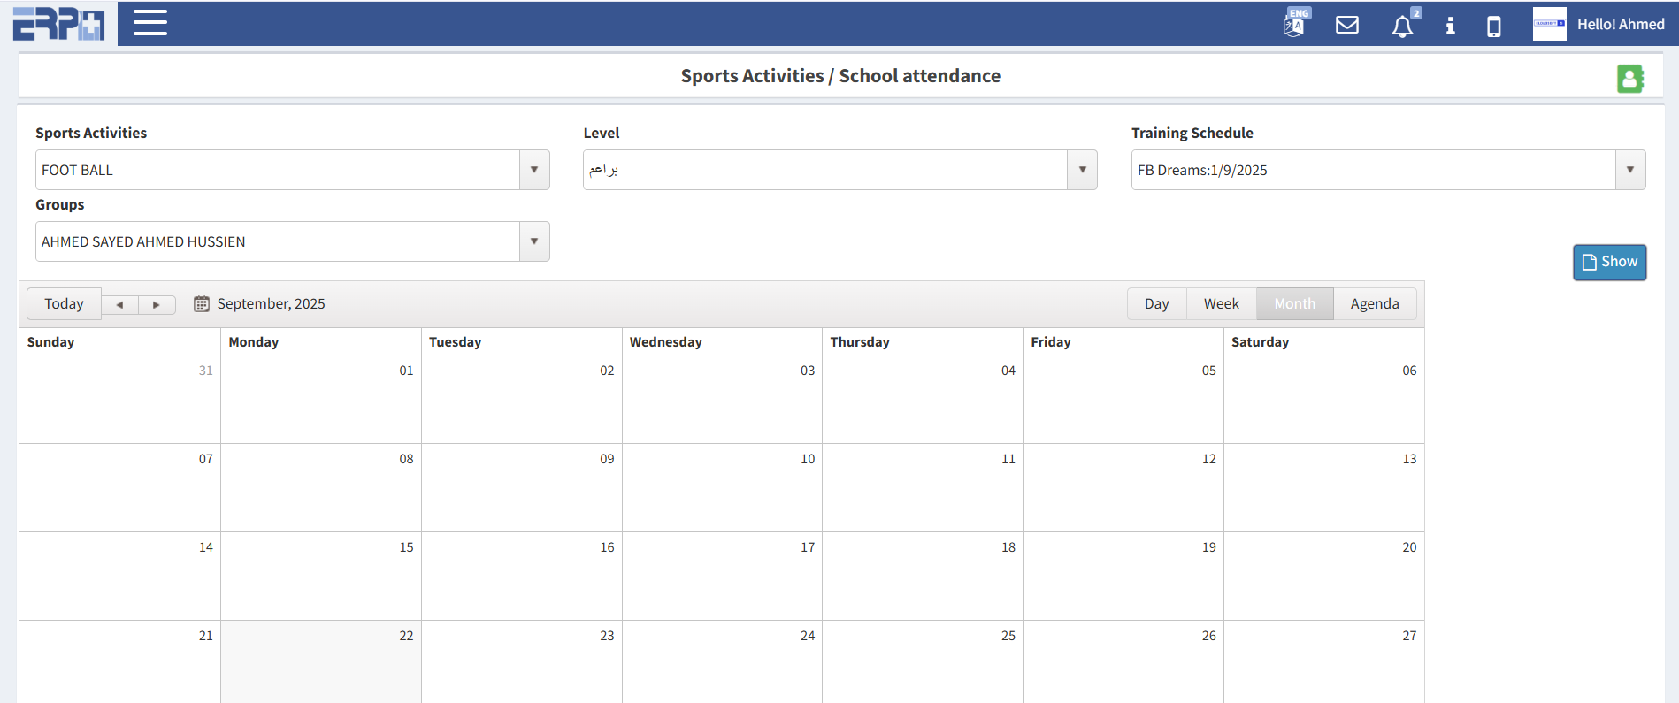Click the ERP logo
The image size is (1679, 703).
[58, 24]
